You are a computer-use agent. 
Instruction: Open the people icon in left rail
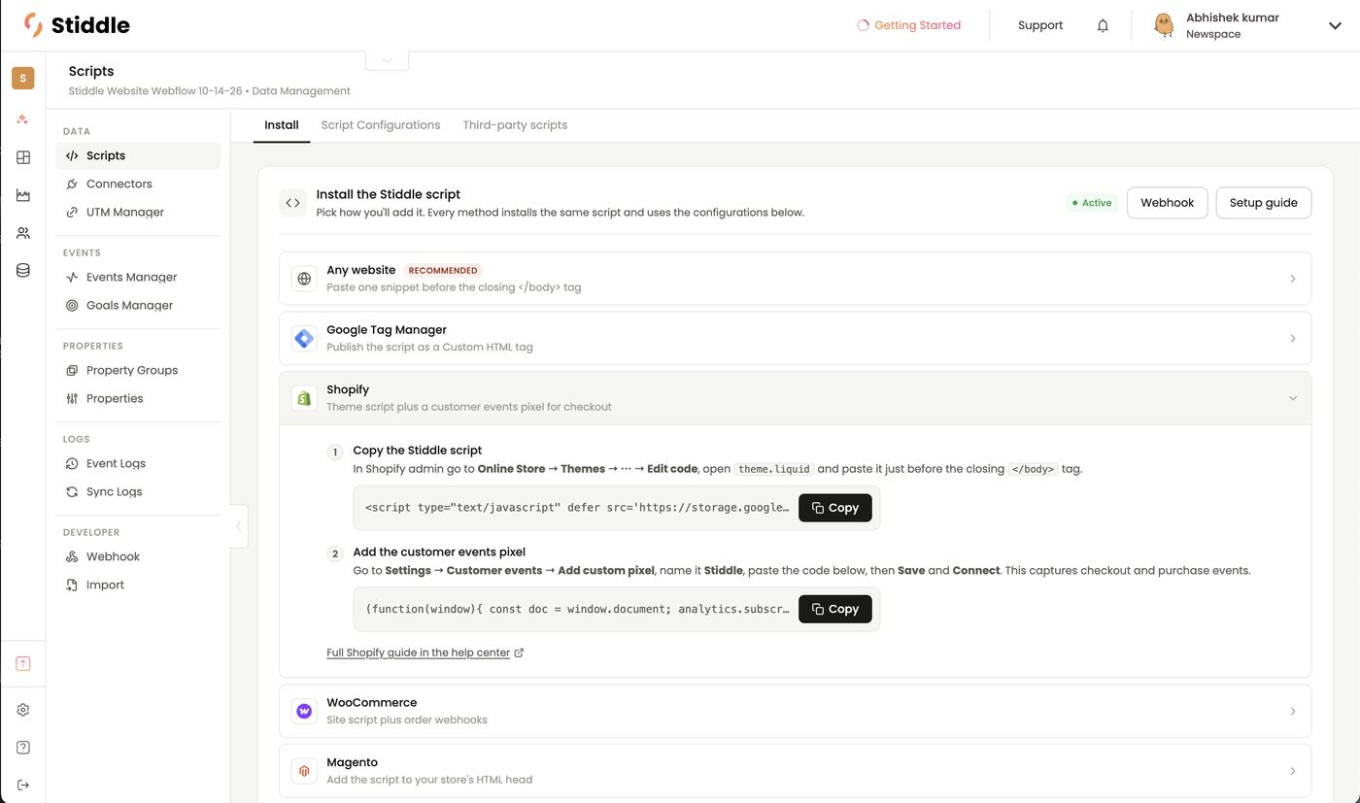23,233
